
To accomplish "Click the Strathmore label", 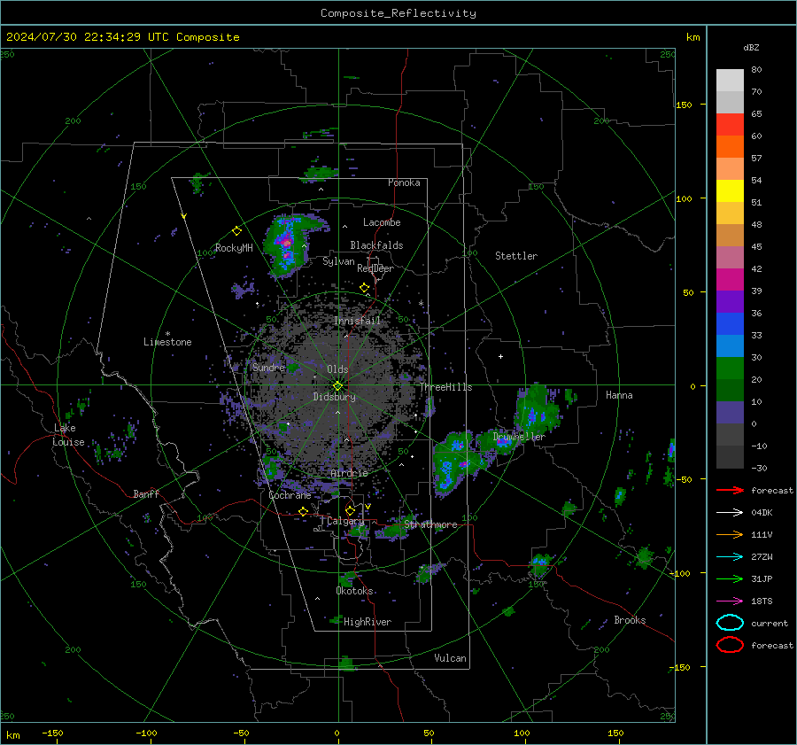I will click(430, 524).
